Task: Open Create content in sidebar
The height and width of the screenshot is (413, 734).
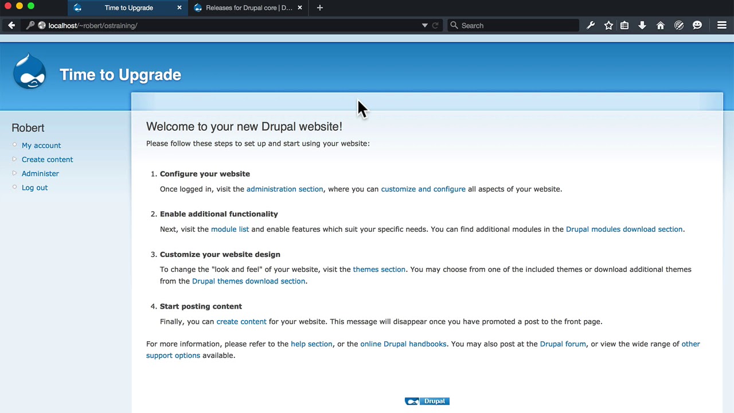Action: (x=48, y=159)
